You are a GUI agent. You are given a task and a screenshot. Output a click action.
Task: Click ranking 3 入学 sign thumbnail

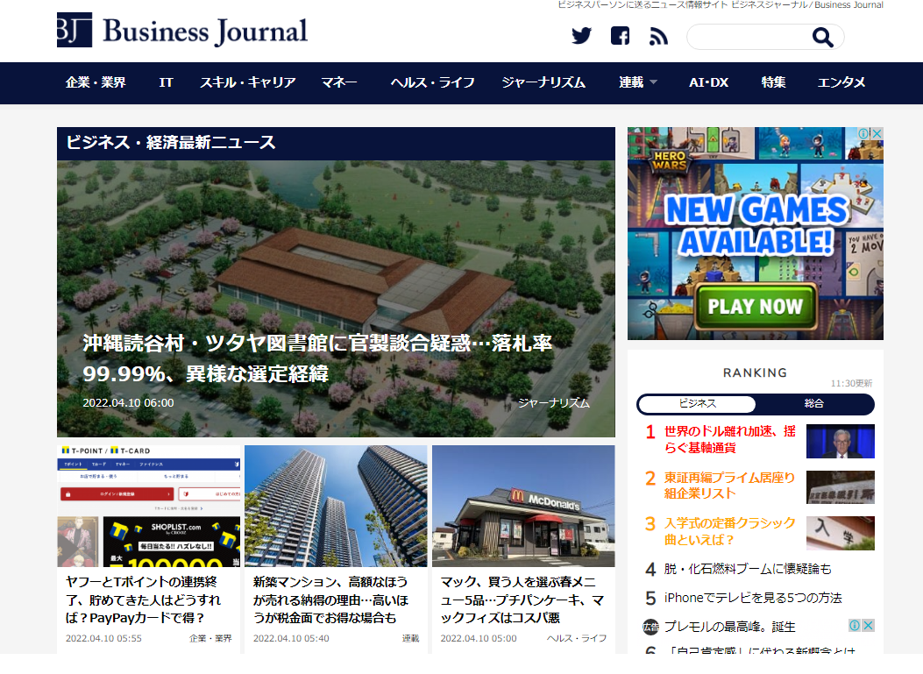pos(840,533)
